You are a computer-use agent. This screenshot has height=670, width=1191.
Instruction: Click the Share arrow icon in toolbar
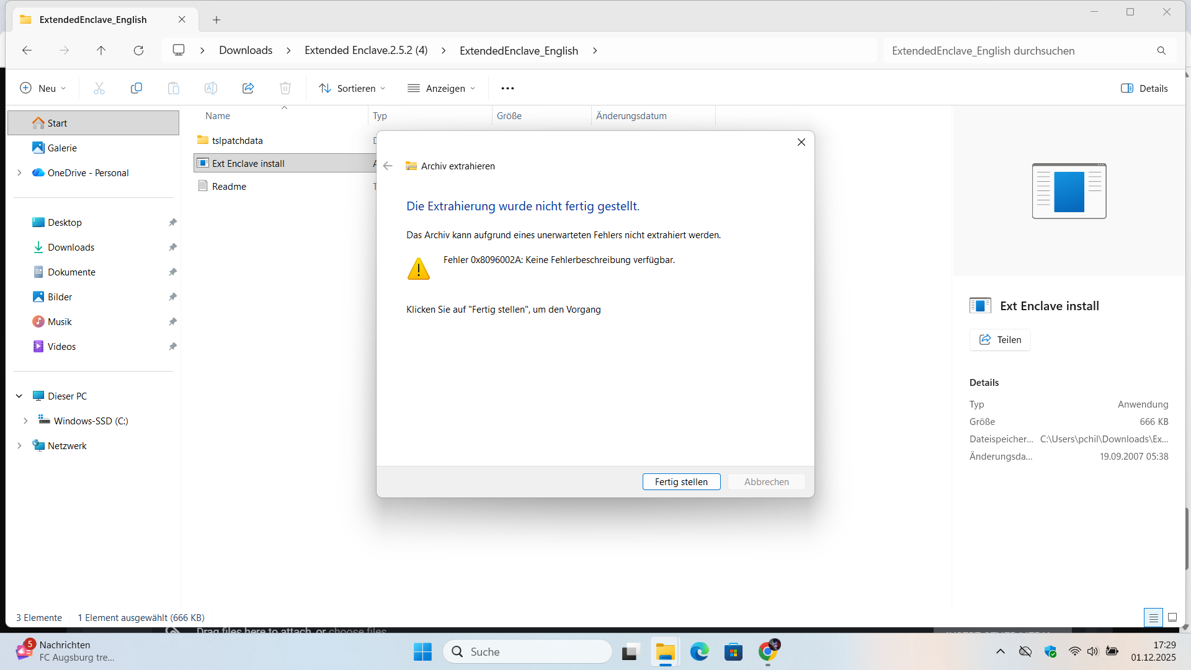248,88
